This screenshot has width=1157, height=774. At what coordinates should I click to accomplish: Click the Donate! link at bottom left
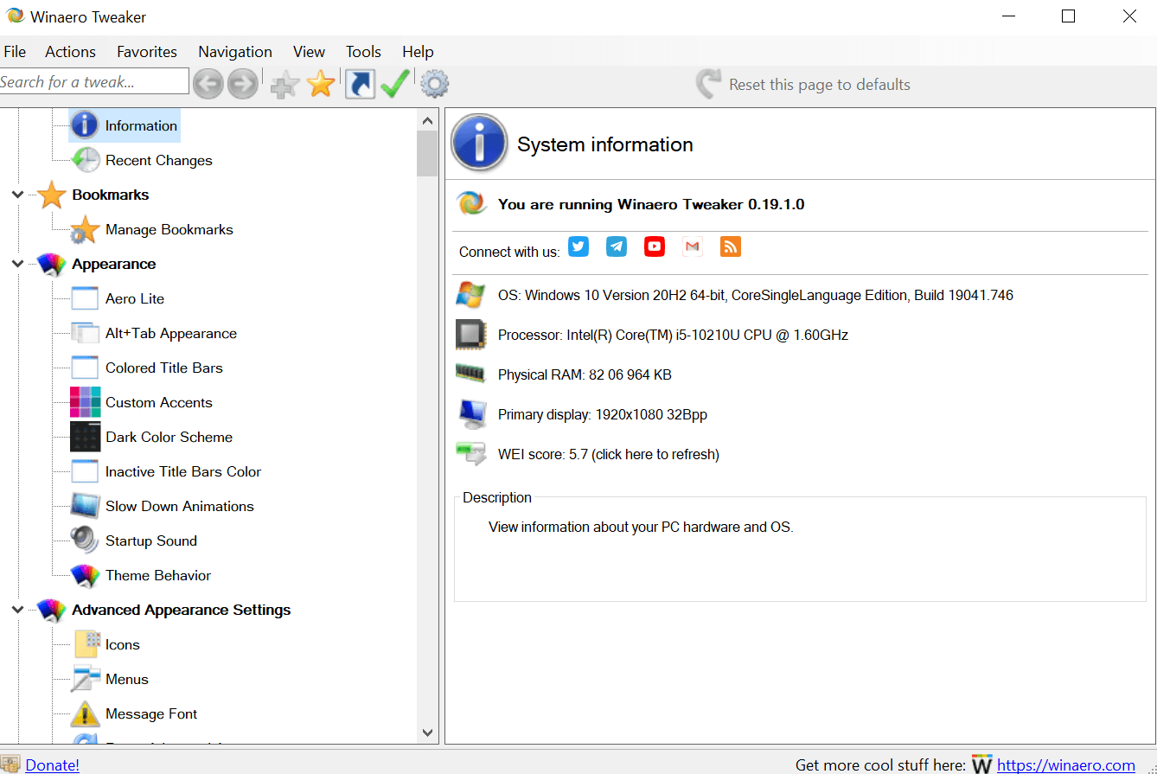pos(52,764)
